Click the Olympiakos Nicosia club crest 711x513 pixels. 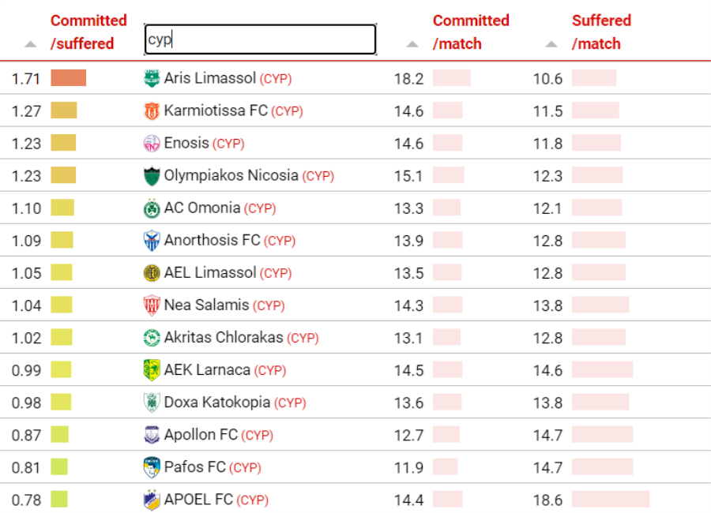click(x=152, y=176)
